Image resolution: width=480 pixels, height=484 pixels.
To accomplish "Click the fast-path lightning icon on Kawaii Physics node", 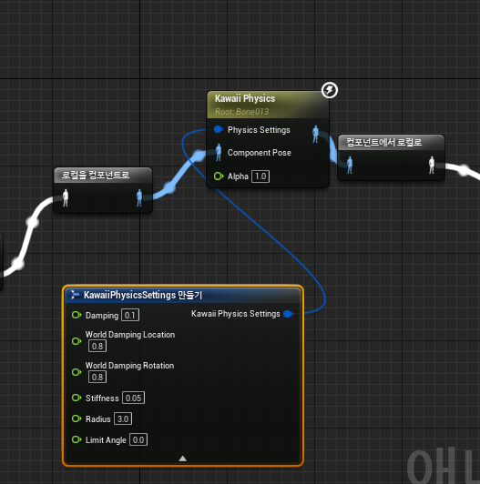I will click(330, 90).
